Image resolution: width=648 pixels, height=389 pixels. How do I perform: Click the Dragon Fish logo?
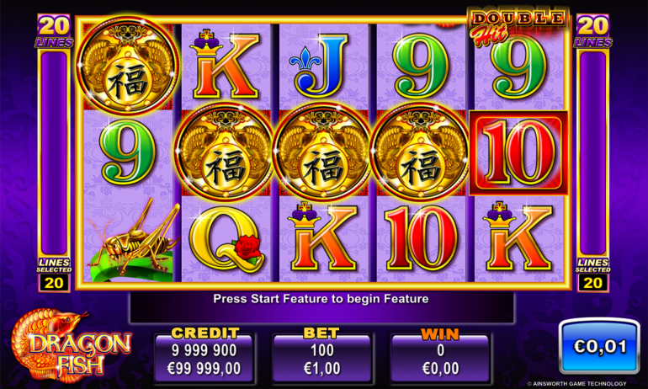click(x=70, y=346)
